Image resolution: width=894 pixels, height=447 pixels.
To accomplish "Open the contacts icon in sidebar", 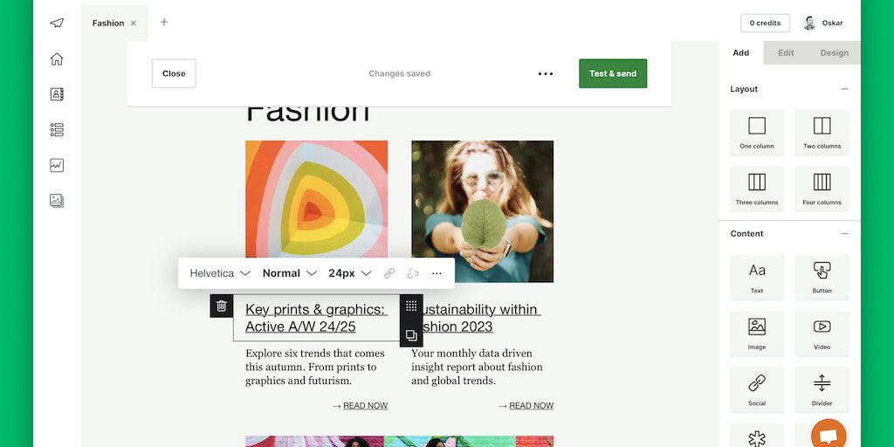I will (x=57, y=94).
